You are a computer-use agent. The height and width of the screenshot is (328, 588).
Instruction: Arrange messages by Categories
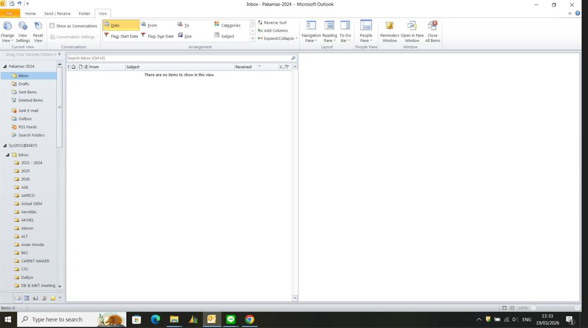(227, 25)
